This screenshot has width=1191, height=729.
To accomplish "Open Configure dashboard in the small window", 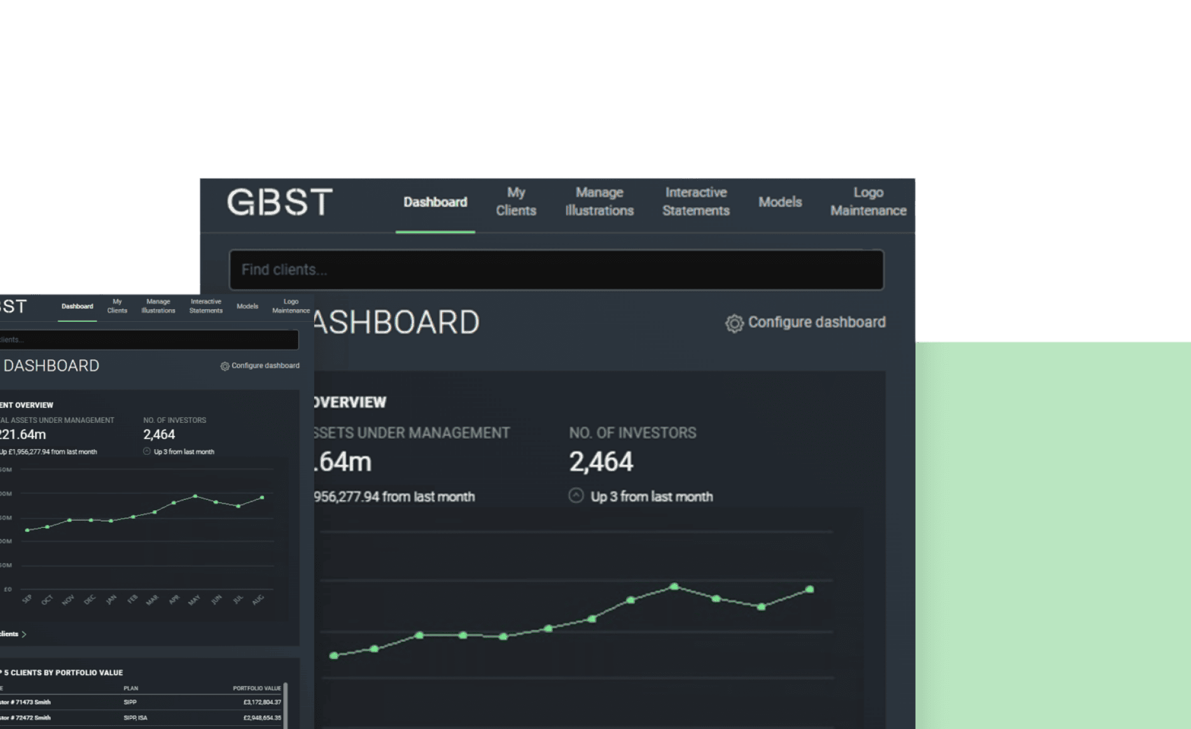I will point(260,366).
